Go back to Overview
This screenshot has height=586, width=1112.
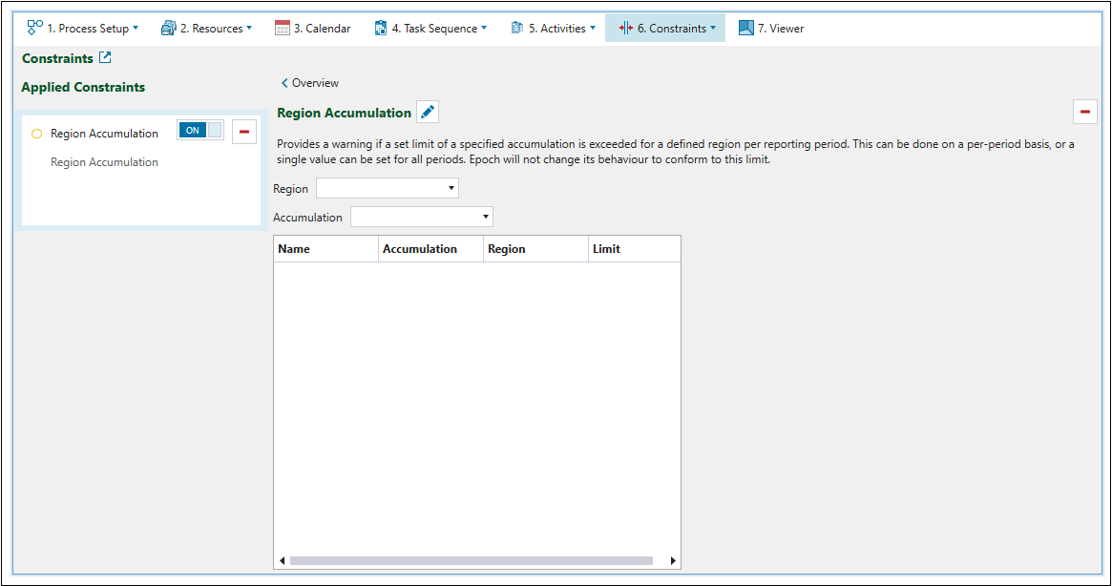[310, 83]
